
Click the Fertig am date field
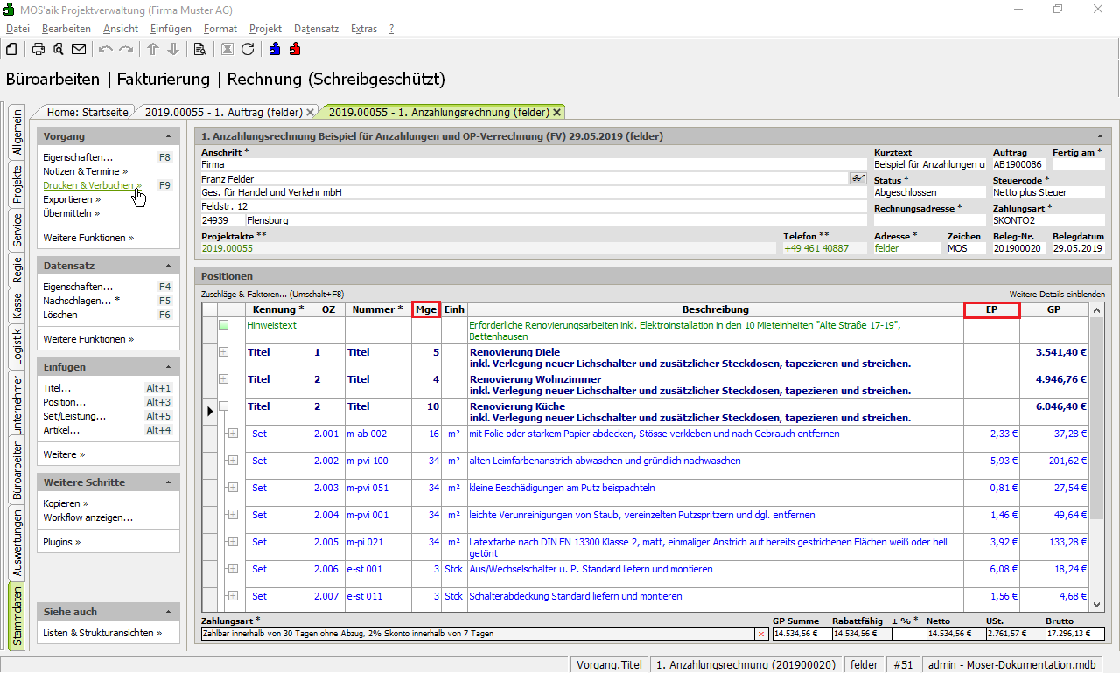pos(1078,164)
